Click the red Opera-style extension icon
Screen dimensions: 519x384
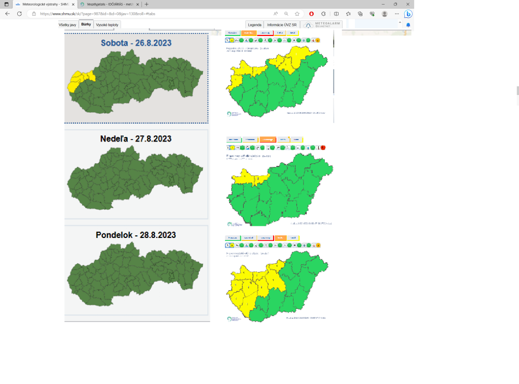(311, 14)
